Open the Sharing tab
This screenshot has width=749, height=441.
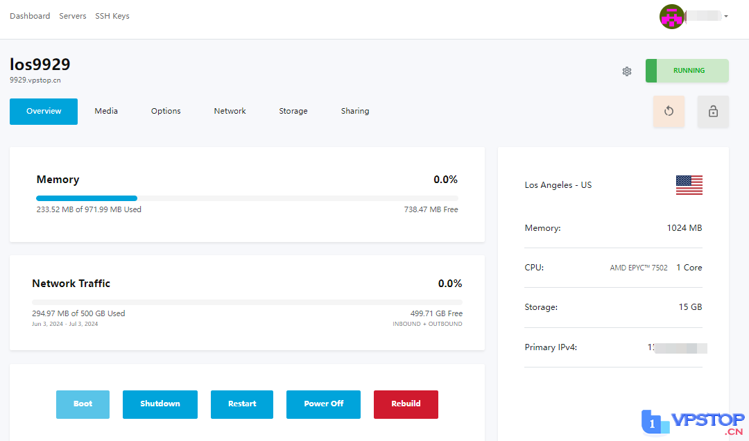(355, 111)
